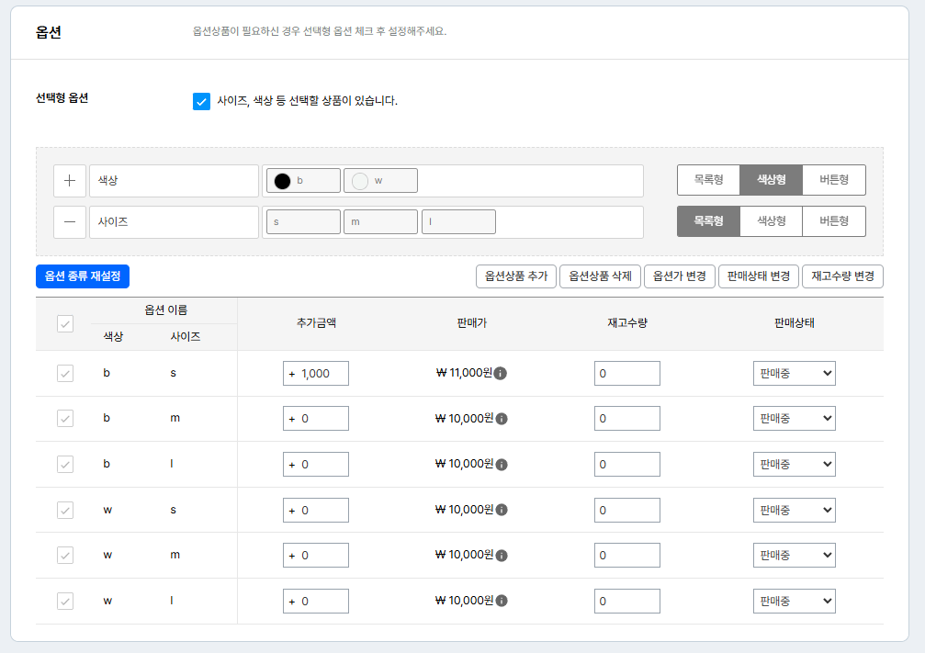Switch 사이즈 option display to 버튼형
The height and width of the screenshot is (653, 925).
click(833, 221)
